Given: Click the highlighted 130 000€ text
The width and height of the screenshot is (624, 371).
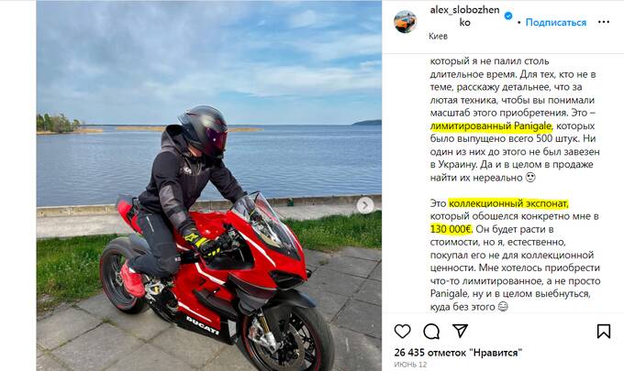Looking at the screenshot, I should point(451,229).
